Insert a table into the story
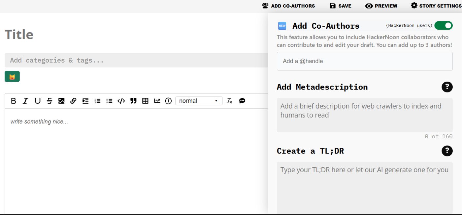The image size is (462, 215). [x=145, y=101]
